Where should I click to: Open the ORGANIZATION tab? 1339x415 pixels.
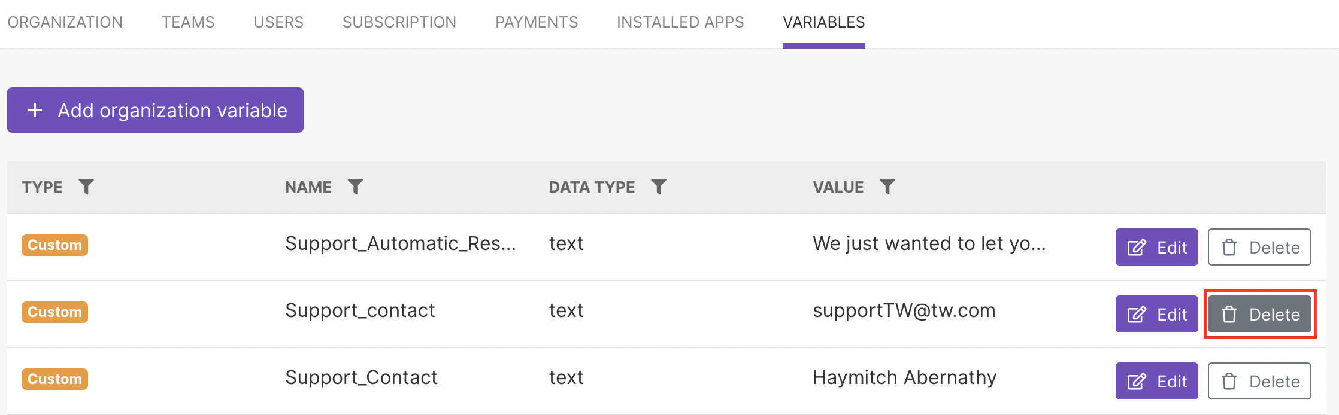65,22
